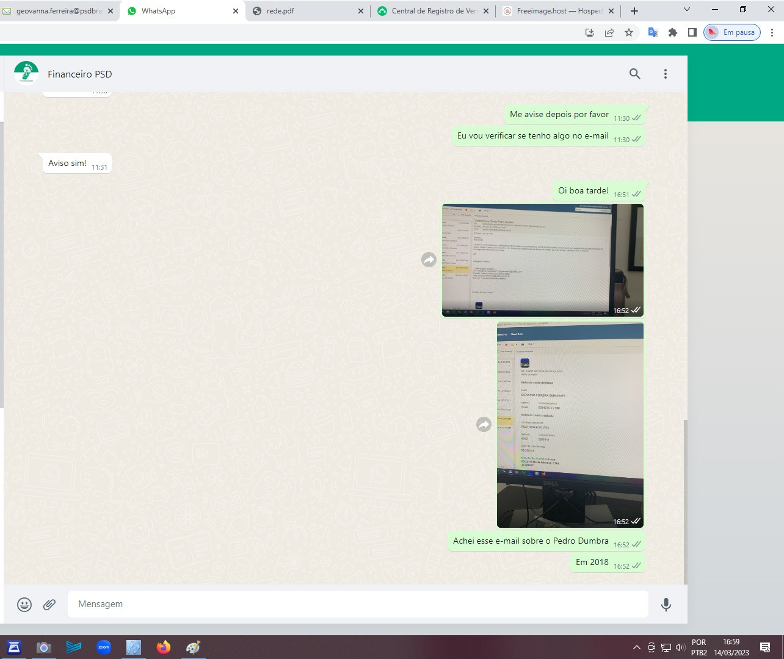Select the WhatsApp tab
This screenshot has height=659, width=784.
(x=183, y=11)
